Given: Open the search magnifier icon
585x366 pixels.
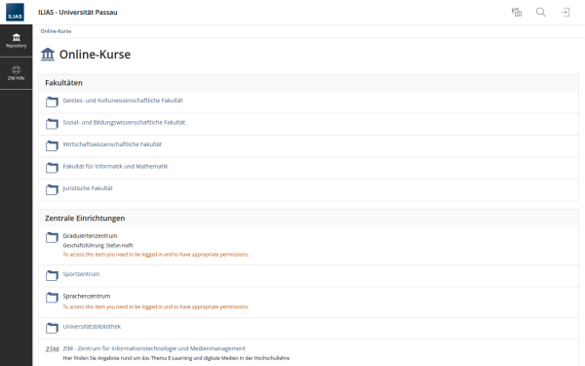Looking at the screenshot, I should (x=541, y=13).
